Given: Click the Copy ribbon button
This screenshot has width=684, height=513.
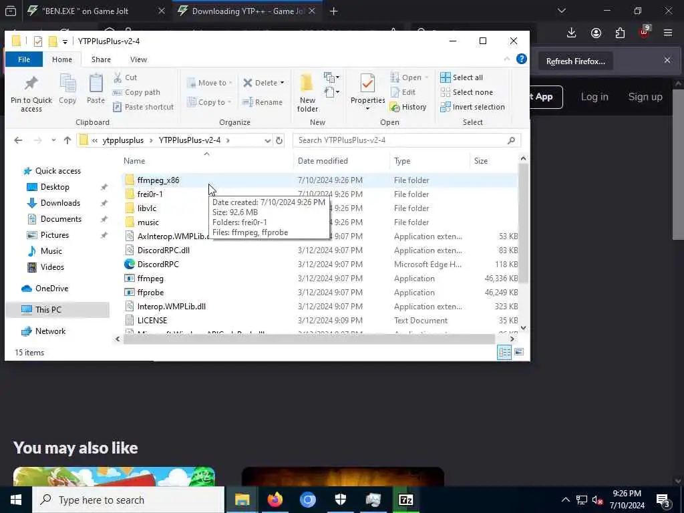Looking at the screenshot, I should (x=67, y=90).
